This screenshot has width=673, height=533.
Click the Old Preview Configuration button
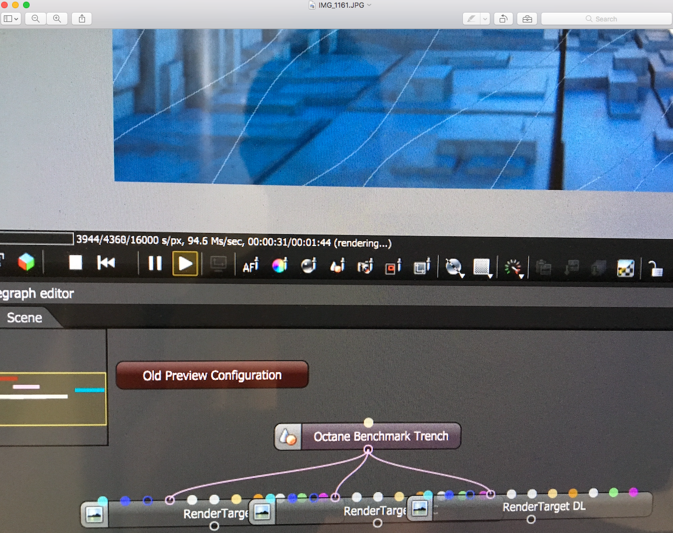click(x=212, y=376)
